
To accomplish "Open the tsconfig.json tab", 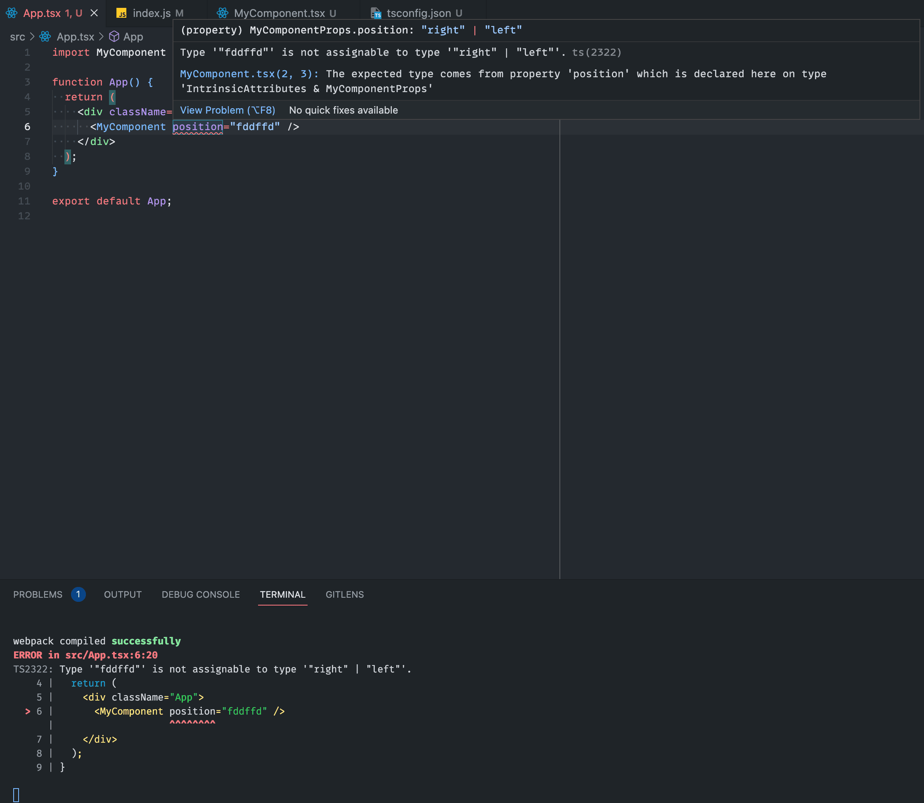I will point(418,14).
